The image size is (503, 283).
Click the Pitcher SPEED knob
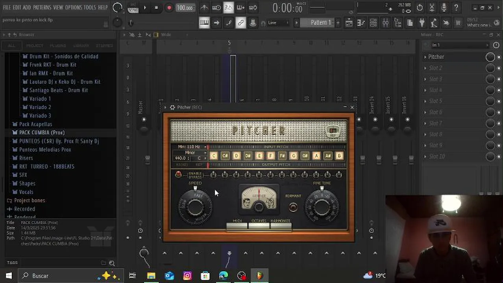coord(195,208)
